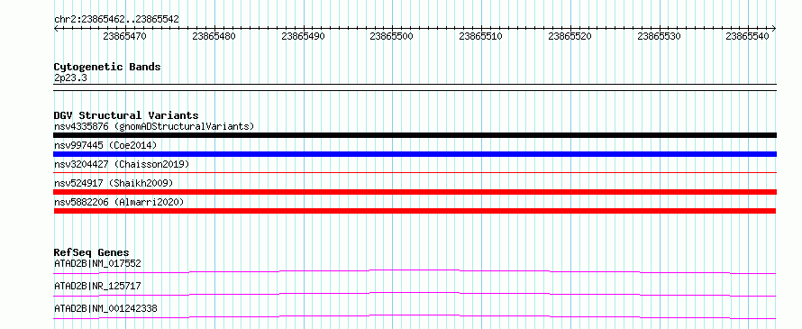This screenshot has height=329, width=802.
Task: Open variant nsv997445 (Coe2014) label
Action: [105, 145]
